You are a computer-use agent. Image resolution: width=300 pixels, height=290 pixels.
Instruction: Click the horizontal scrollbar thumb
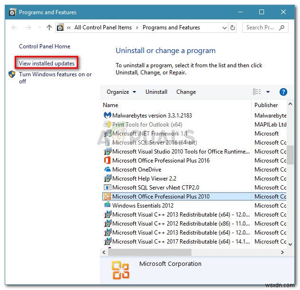[x=150, y=252]
